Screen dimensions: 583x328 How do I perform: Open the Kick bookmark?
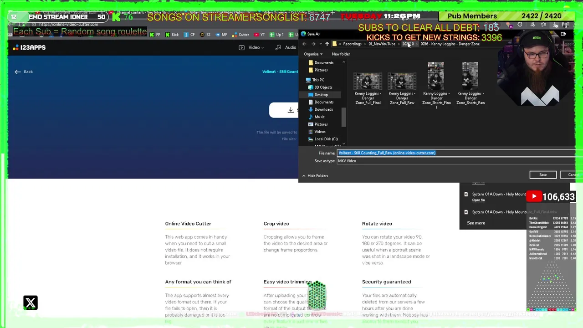coord(172,35)
